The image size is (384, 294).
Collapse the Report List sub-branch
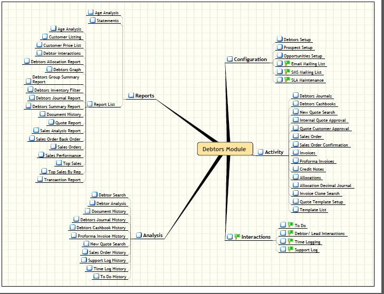pyautogui.click(x=90, y=104)
